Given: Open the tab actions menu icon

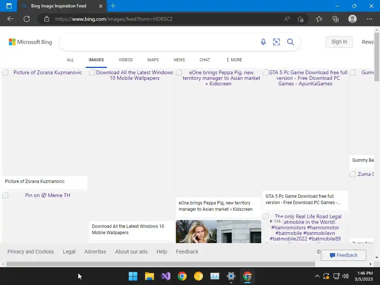Looking at the screenshot, I should (x=9, y=6).
